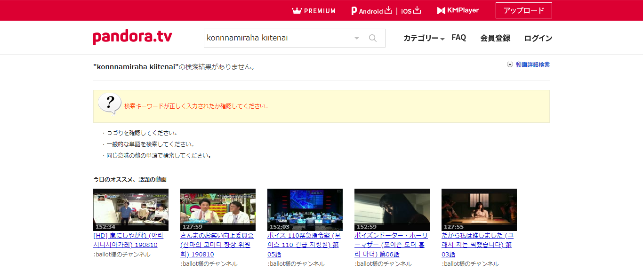The width and height of the screenshot is (643, 271).
Task: Open the ボイス 110緊急指令室 video thumbnail
Action: (305, 210)
